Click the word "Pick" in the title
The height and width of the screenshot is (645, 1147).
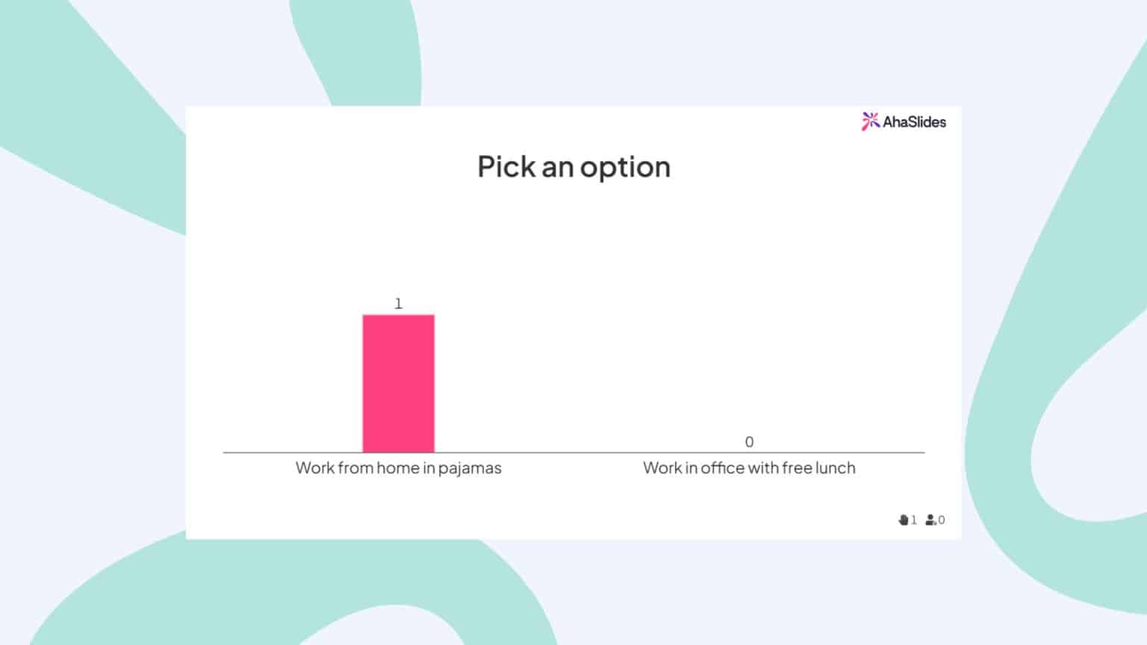coord(506,167)
